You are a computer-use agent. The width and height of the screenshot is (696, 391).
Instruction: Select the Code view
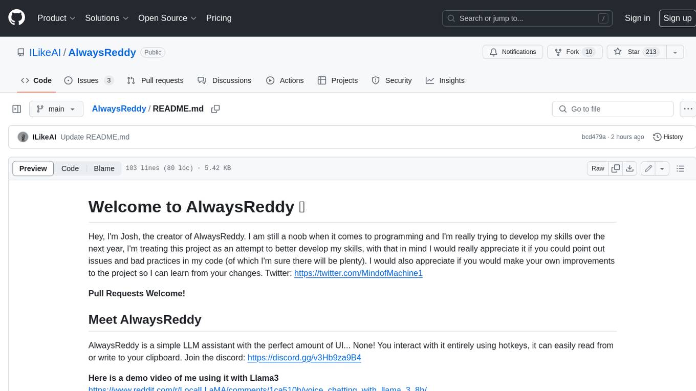point(70,168)
